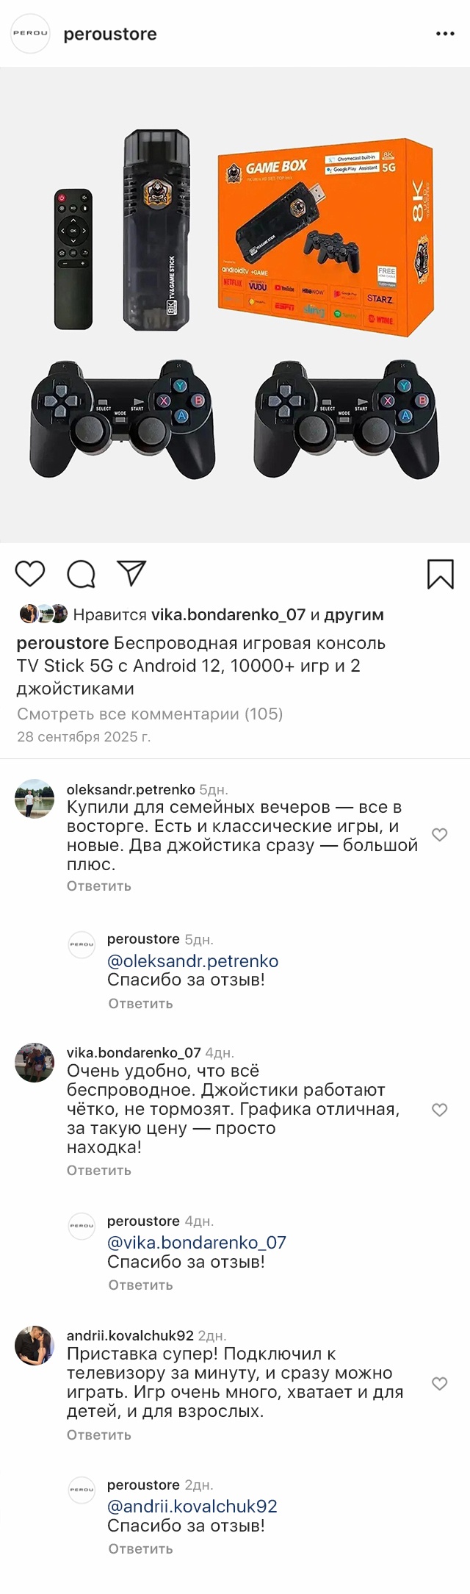The image size is (470, 1594).
Task: Open the liker avatars next to Нравится
Action: point(43,614)
